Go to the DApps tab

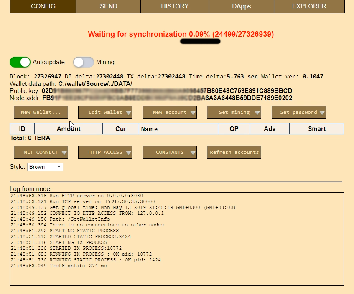pyautogui.click(x=241, y=6)
